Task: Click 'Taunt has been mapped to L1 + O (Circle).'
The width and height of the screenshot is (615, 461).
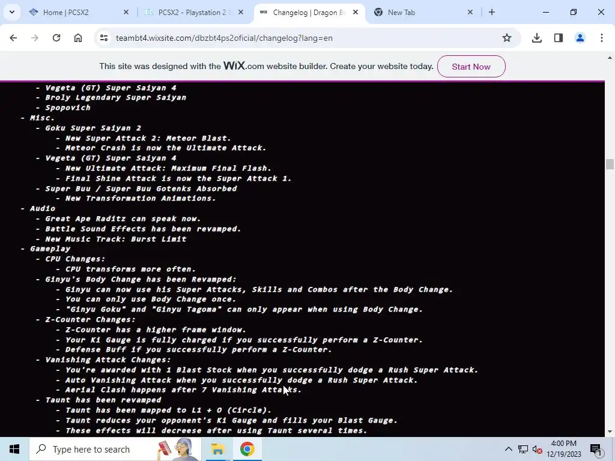Action: point(168,411)
